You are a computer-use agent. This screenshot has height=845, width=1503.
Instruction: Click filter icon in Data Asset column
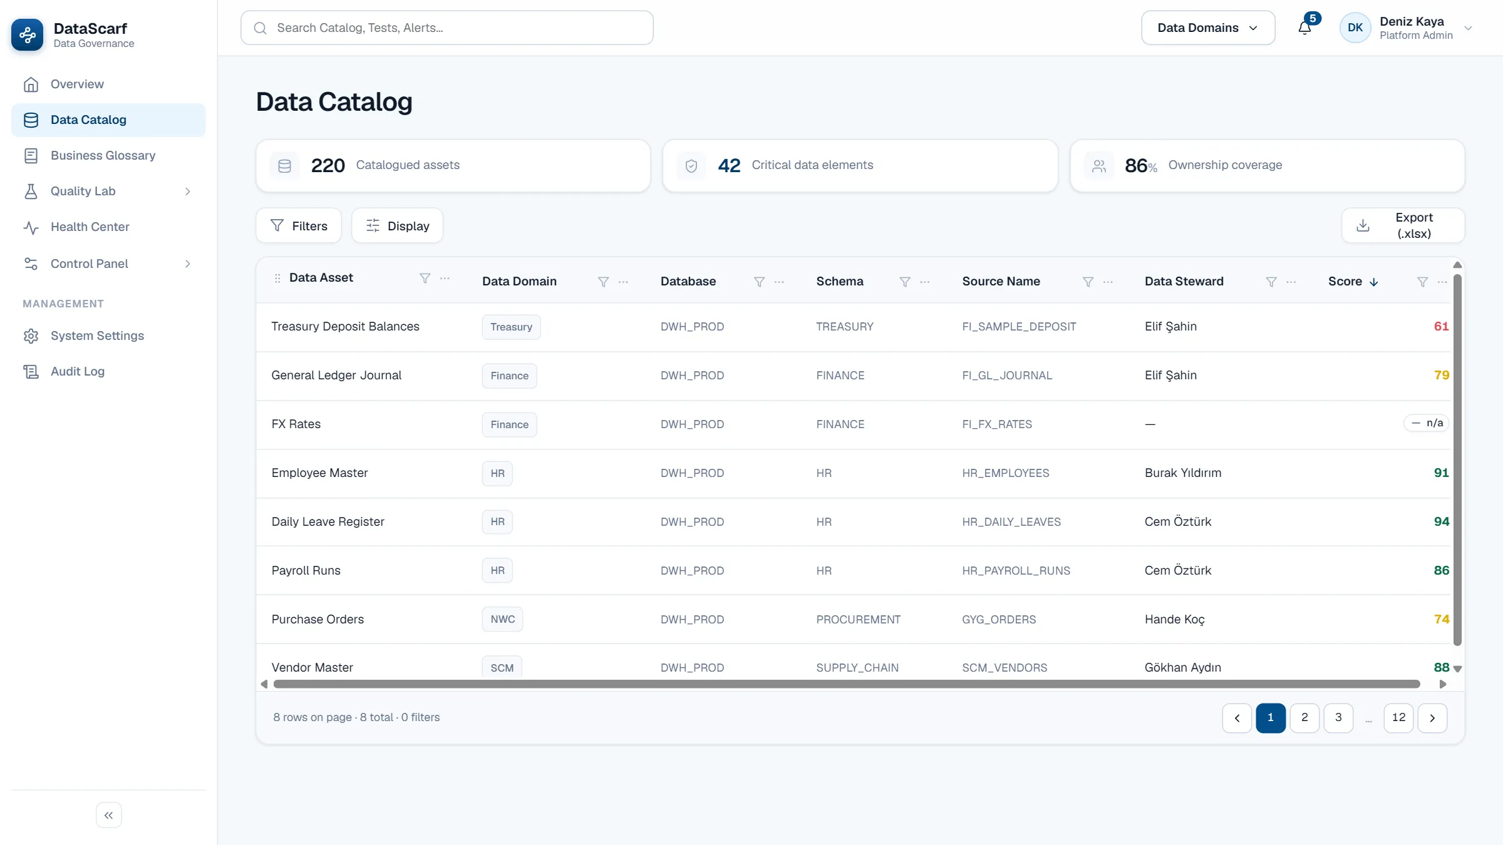click(425, 278)
